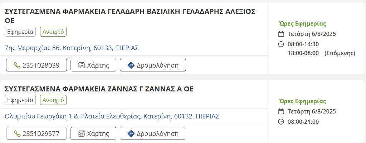Screen dimensions: 366x143
Task: Click Ανοιχτό status badge on Ζάννας pharmacy
Action: (53, 100)
